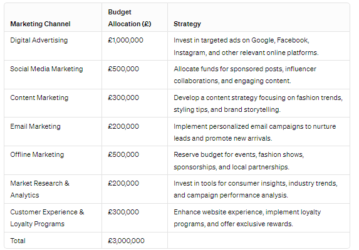Image resolution: width=359 pixels, height=250 pixels.
Task: Select the Content Marketing row label
Action: 39,97
